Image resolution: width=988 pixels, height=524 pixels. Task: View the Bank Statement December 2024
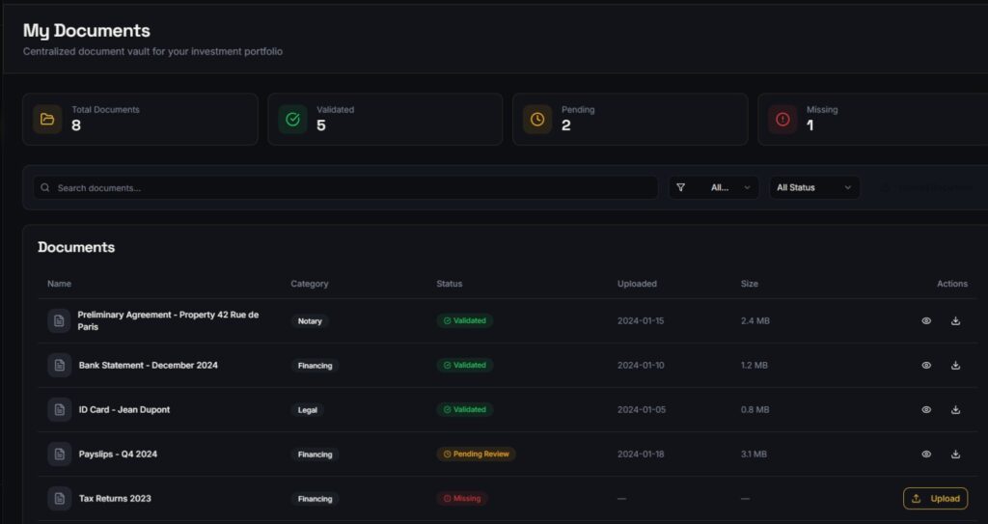click(926, 365)
